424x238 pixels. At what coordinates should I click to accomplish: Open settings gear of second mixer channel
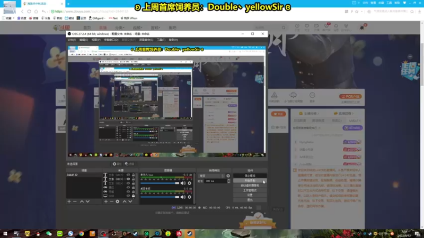pyautogui.click(x=189, y=197)
